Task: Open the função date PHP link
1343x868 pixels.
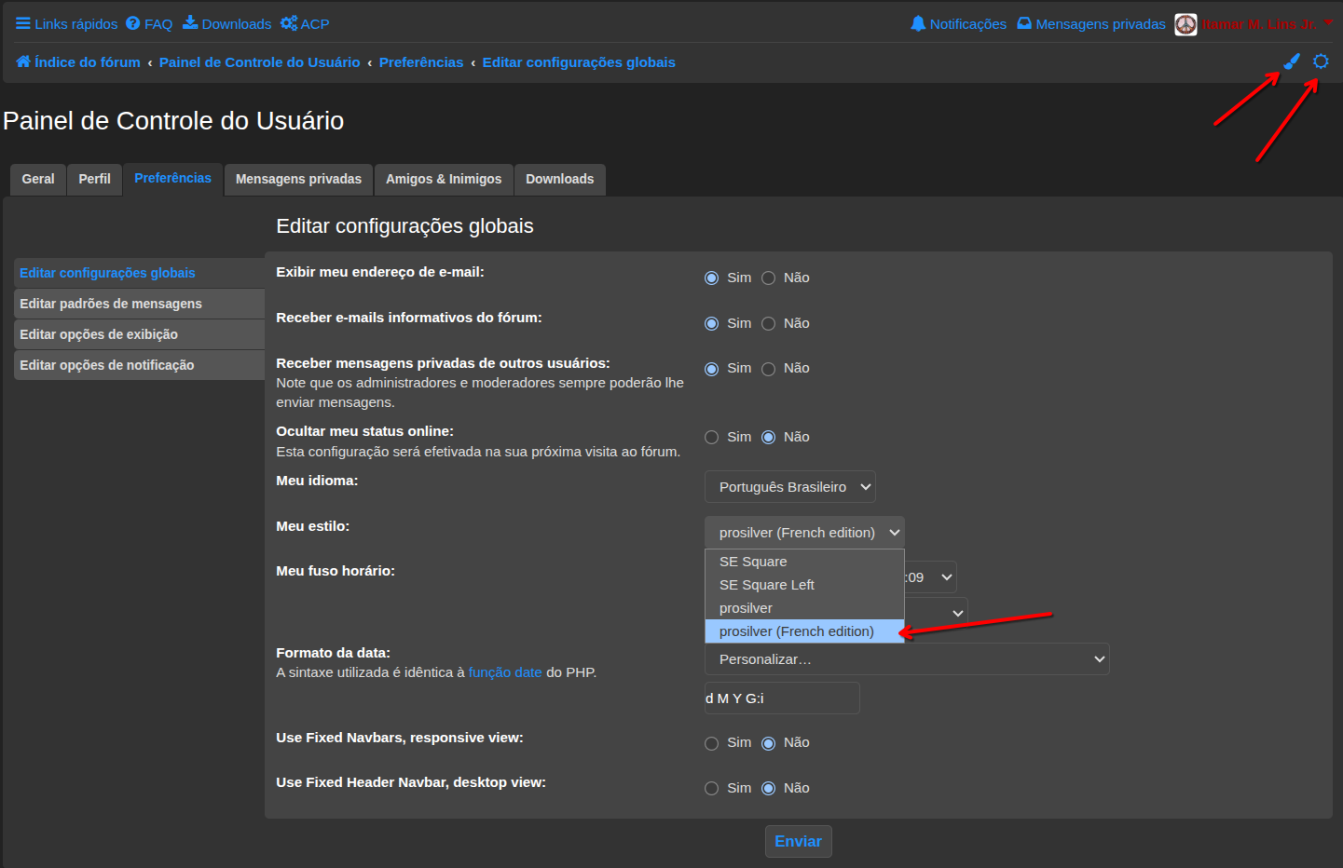Action: tap(504, 672)
